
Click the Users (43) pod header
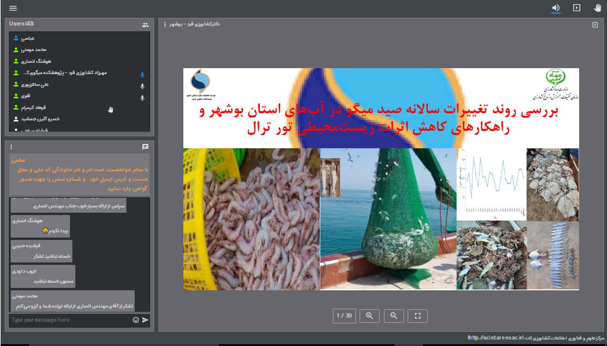[22, 24]
